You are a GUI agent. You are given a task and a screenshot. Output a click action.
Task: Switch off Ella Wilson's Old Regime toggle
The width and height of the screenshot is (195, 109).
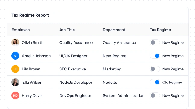[x=155, y=82]
